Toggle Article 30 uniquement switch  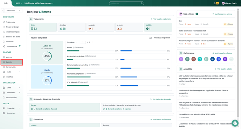tap(151, 38)
